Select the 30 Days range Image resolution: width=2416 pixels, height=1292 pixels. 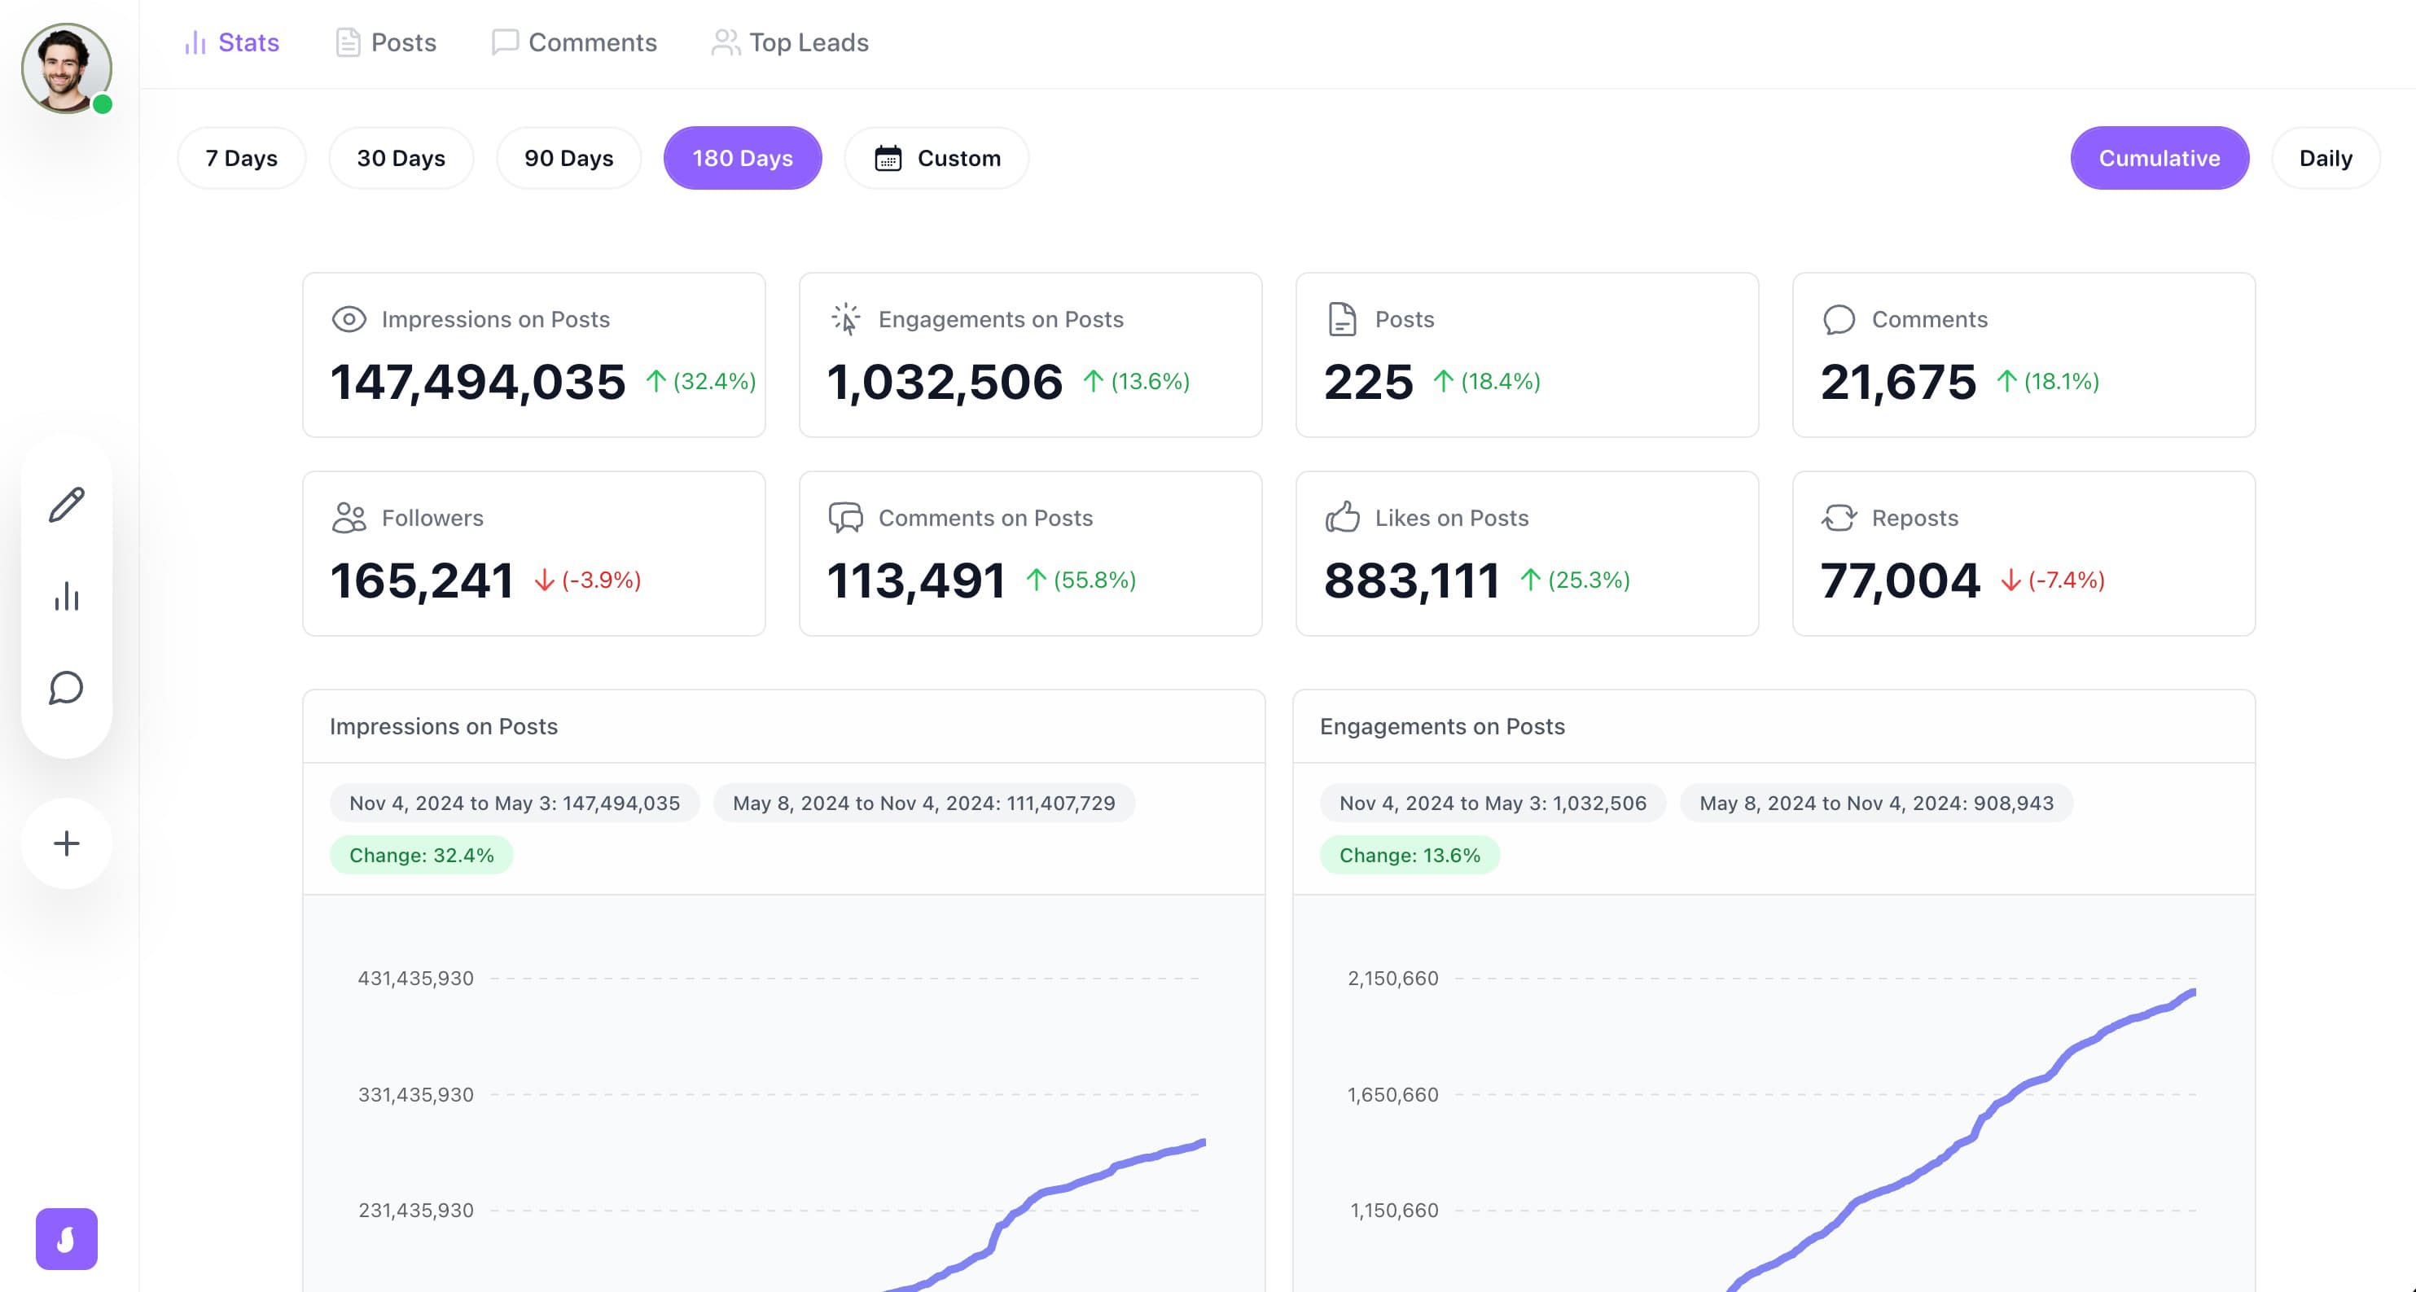[401, 159]
